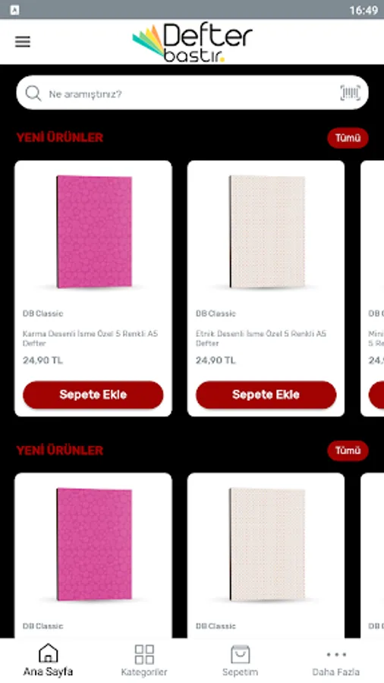The width and height of the screenshot is (384, 683).
Task: Tap the partially visible third Sepete Ekle button
Action: click(x=376, y=395)
